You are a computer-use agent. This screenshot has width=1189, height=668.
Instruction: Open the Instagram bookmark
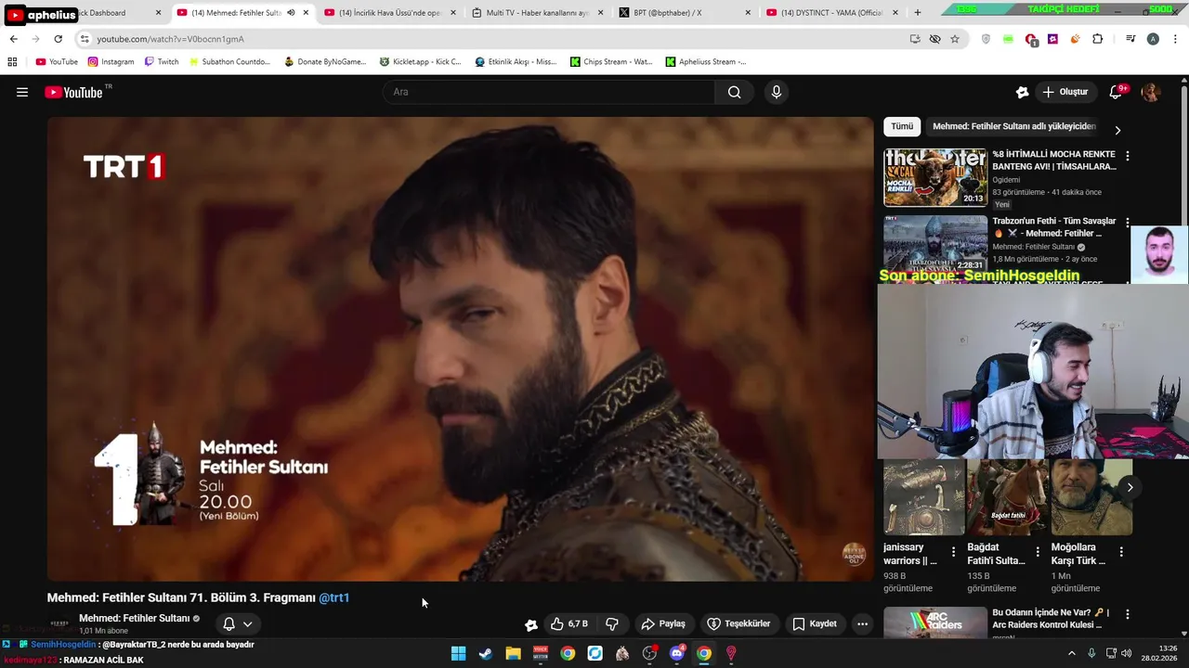coord(111,61)
